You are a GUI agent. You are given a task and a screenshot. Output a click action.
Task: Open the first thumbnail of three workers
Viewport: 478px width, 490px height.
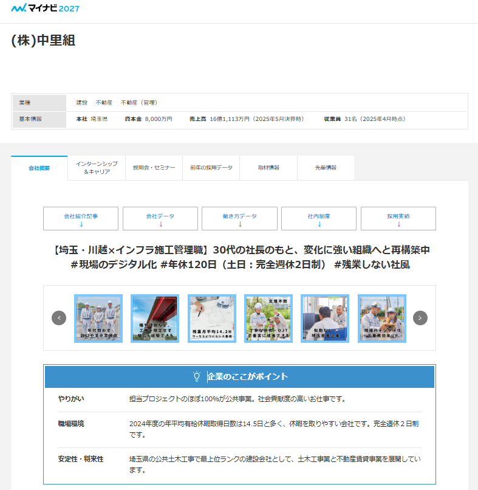tap(98, 319)
